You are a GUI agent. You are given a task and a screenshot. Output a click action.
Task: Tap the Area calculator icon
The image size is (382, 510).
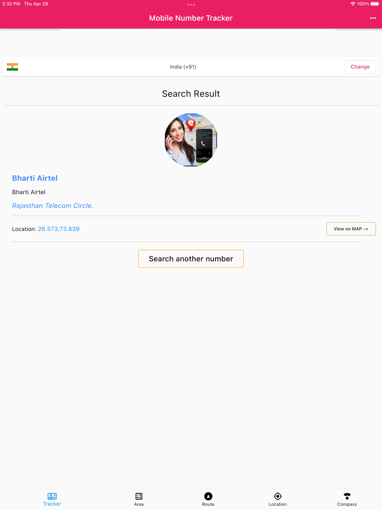[139, 496]
